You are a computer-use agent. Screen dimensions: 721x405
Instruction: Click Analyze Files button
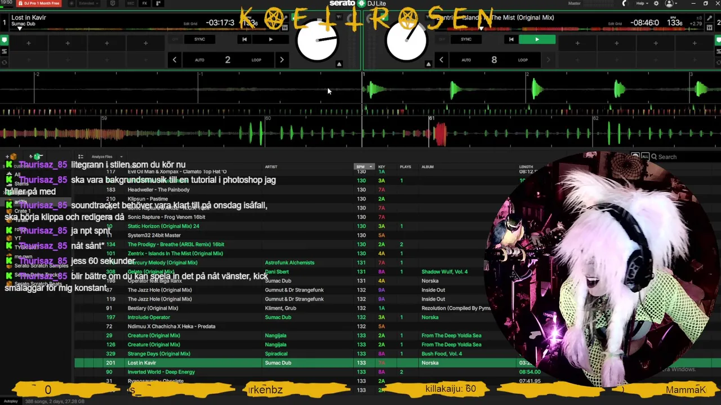102,157
